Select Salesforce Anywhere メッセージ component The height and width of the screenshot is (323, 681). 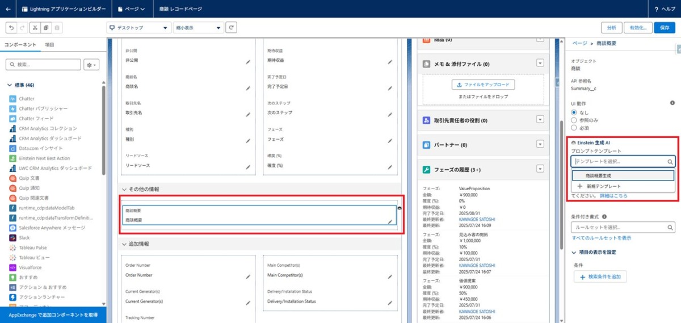pyautogui.click(x=48, y=228)
